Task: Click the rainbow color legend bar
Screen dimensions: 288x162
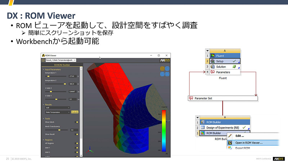Action: [164, 131]
